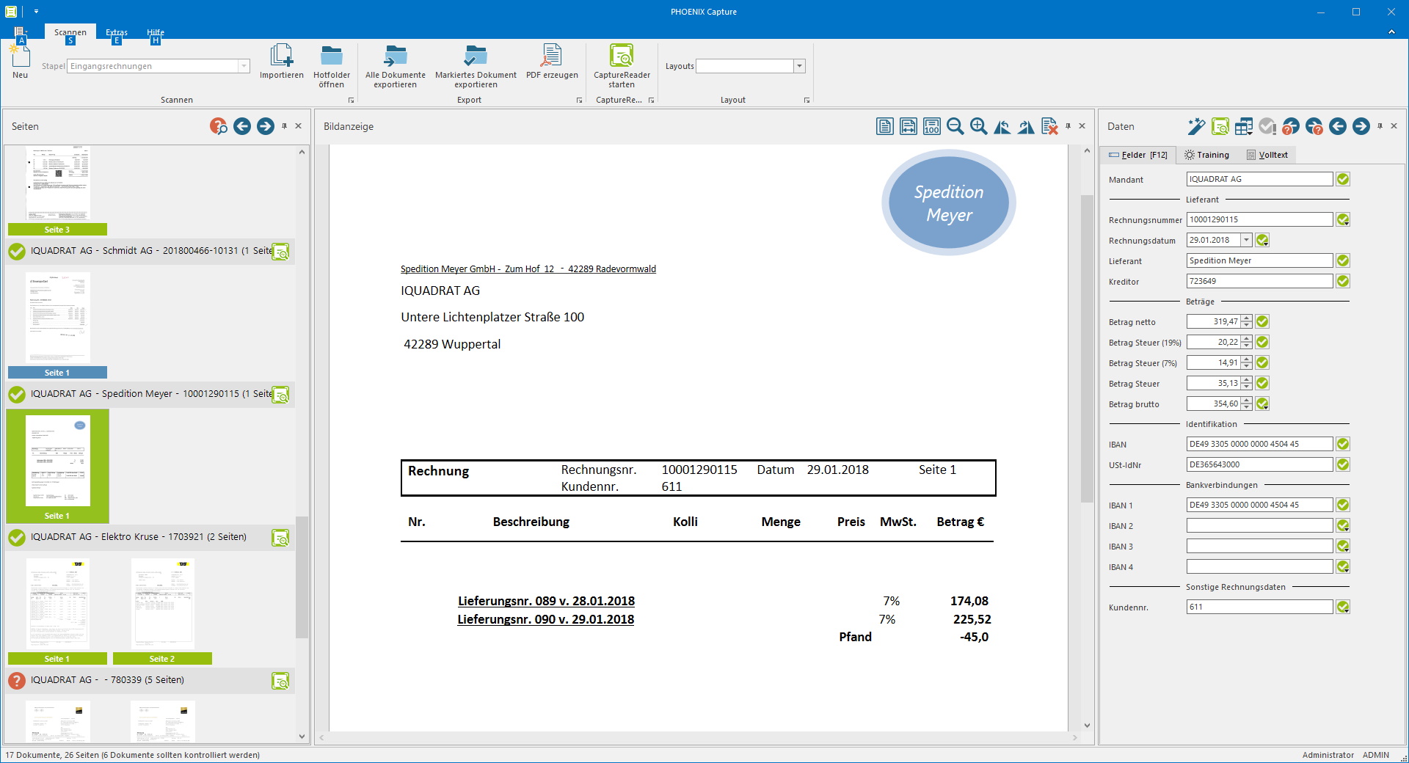Start the CaptureReader from the ribbon
1409x763 pixels.
(622, 66)
